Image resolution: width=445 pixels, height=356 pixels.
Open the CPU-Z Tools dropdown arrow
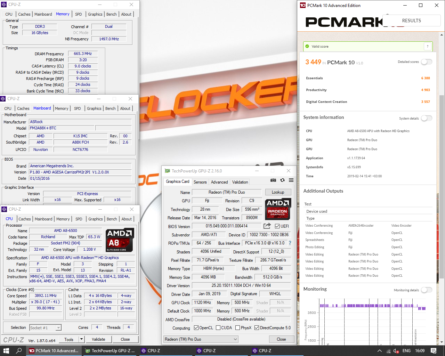click(81, 339)
